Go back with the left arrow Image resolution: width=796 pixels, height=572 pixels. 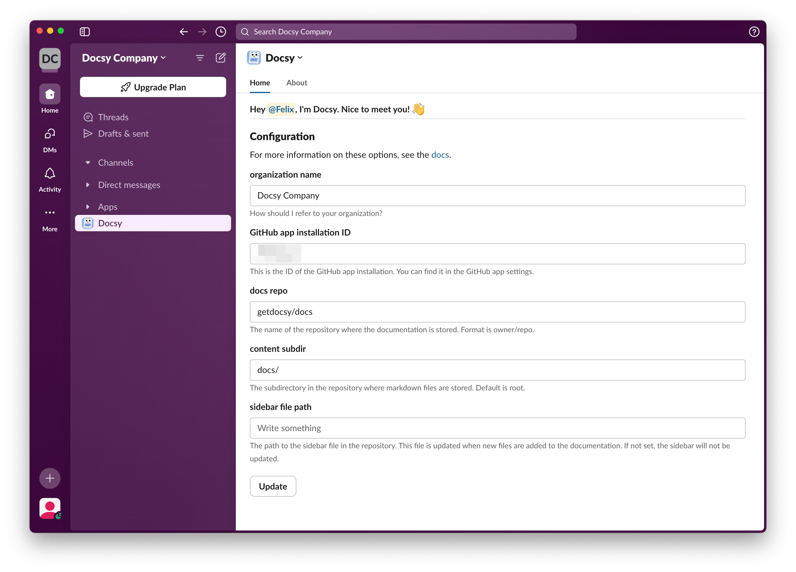(x=184, y=32)
